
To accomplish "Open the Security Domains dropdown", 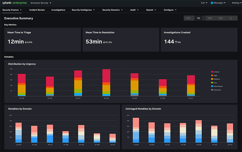I will point(112,10).
